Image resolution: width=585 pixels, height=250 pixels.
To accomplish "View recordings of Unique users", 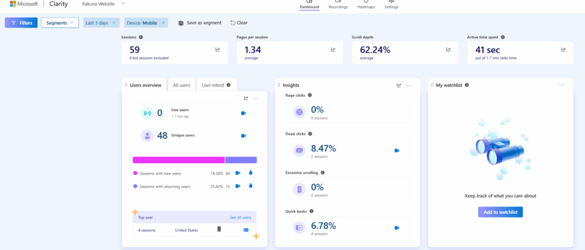I will coord(243,136).
